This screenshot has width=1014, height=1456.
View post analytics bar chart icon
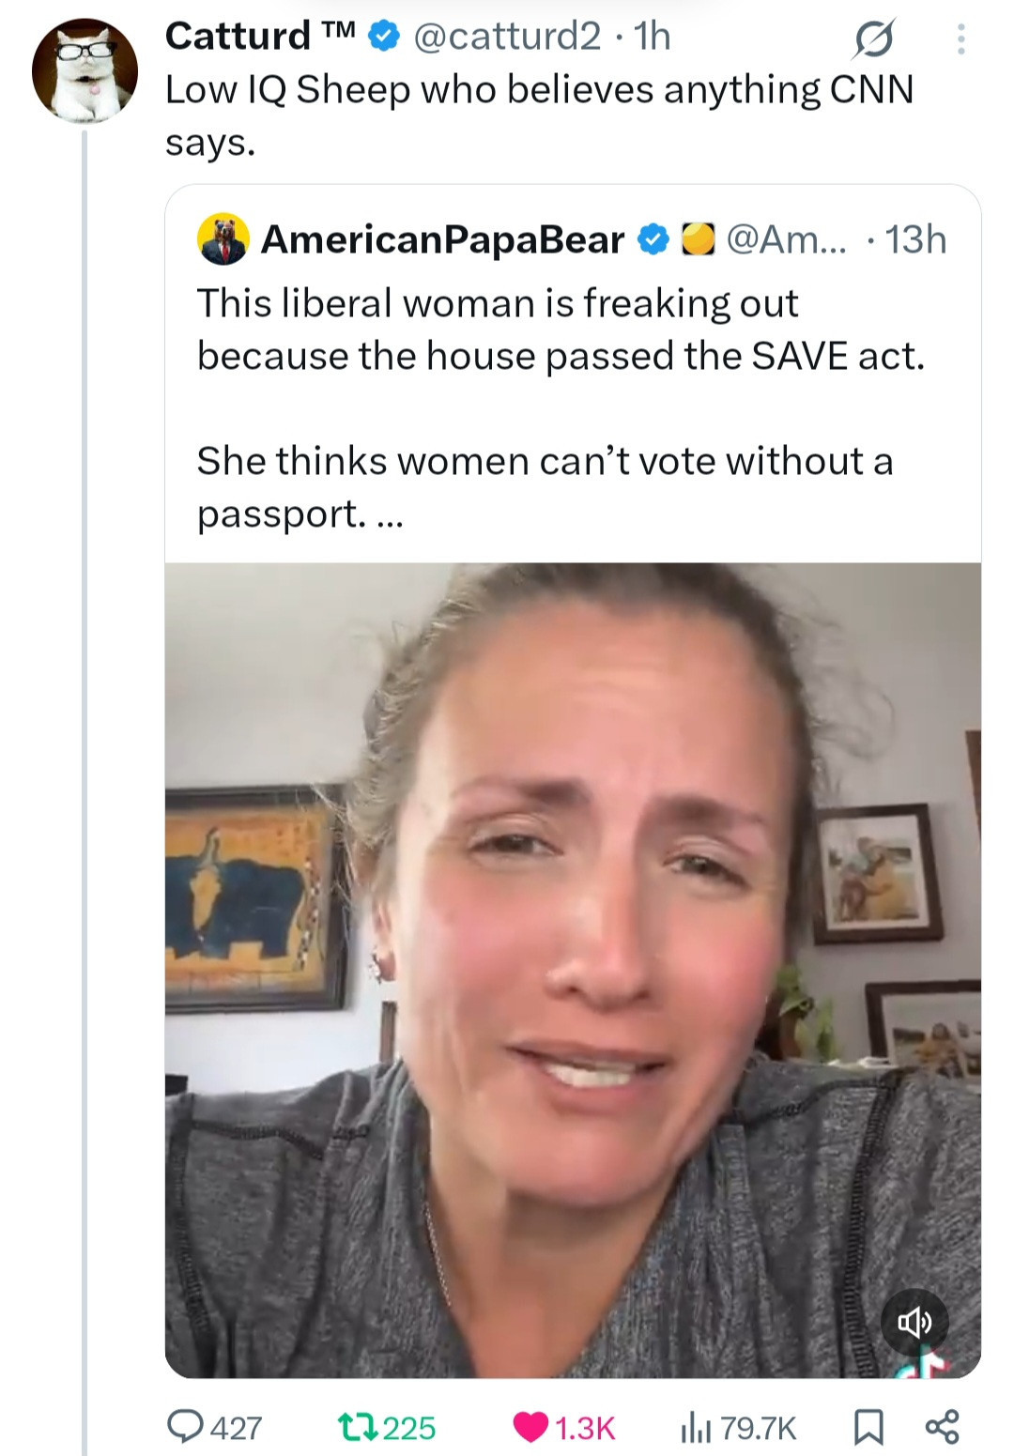click(693, 1427)
